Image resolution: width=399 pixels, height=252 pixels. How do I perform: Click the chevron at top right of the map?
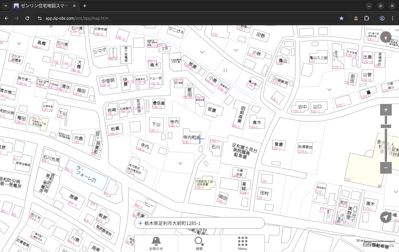point(397,30)
